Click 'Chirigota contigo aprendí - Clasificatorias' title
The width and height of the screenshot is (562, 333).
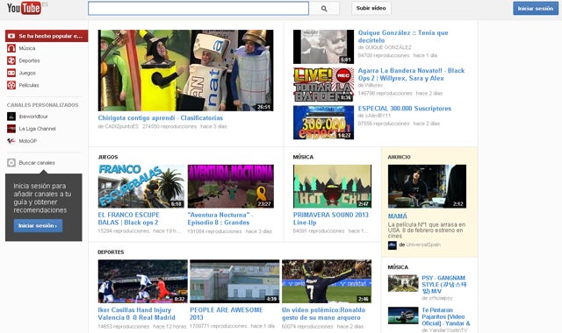[x=160, y=117]
